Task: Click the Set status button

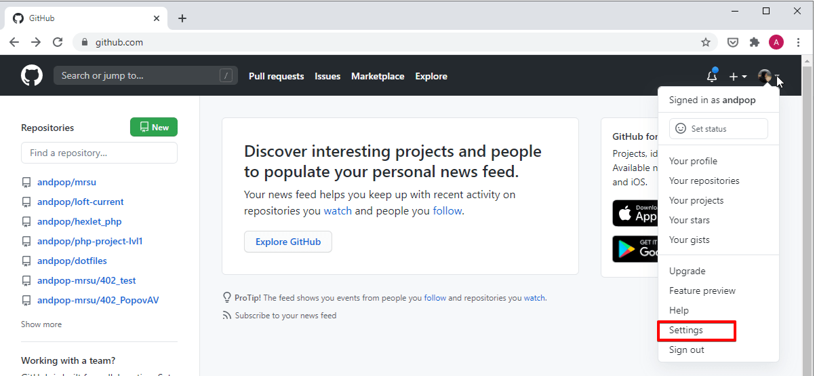Action: [719, 129]
